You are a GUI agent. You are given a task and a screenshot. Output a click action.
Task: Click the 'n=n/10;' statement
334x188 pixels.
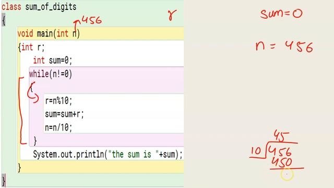[x=58, y=127]
